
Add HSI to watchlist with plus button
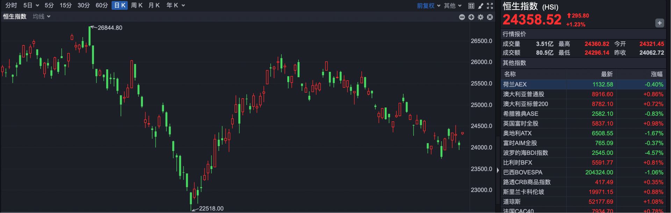pos(659,23)
